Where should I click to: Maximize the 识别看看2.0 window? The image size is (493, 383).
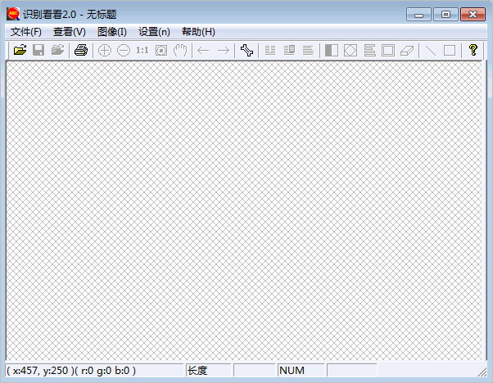(446, 15)
